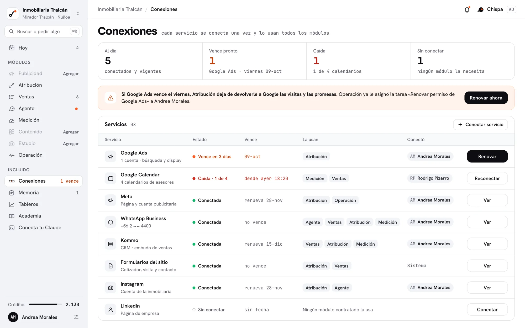The height and width of the screenshot is (328, 525).
Task: Click the Créditos progress bar
Action: [45, 304]
